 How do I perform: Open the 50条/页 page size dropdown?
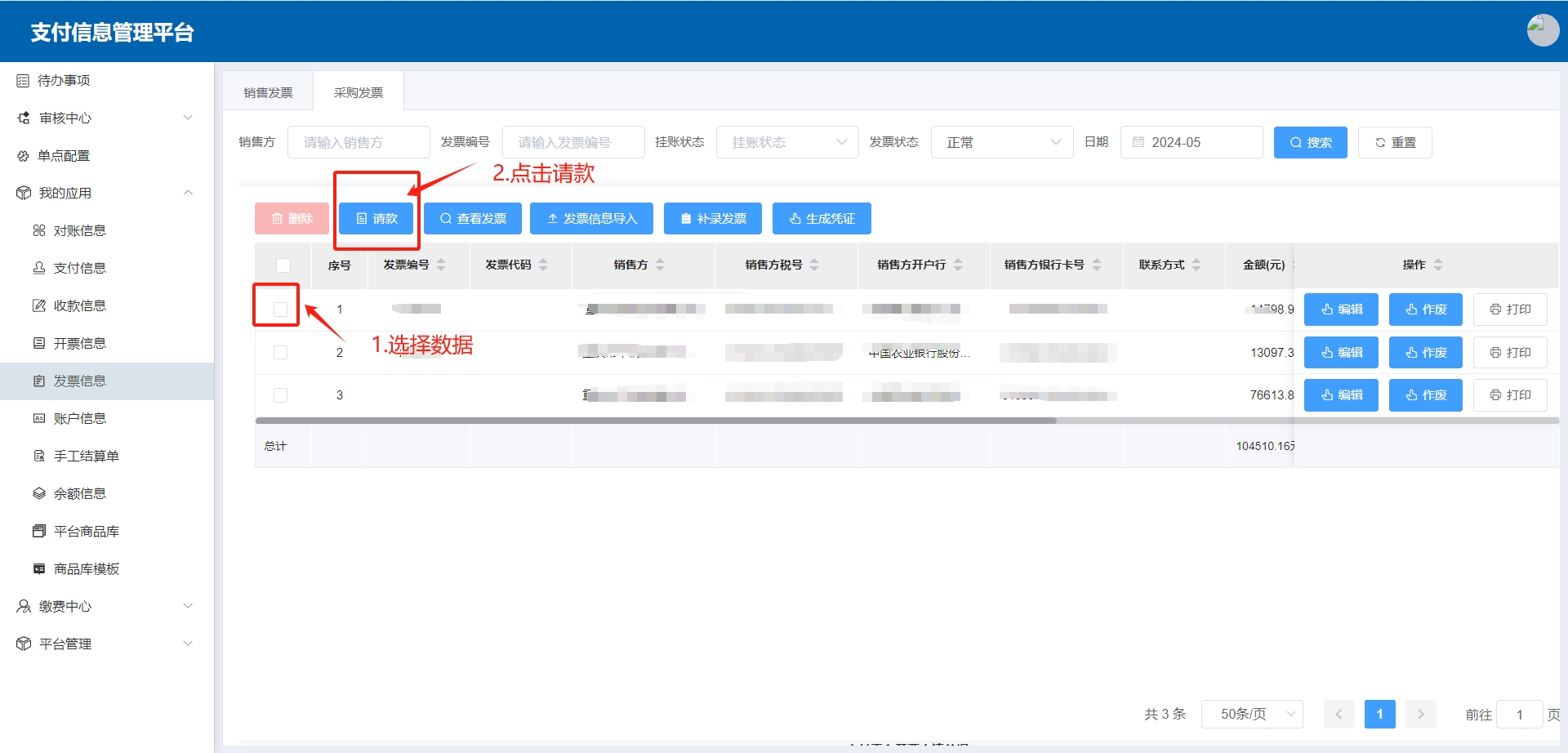coord(1251,714)
